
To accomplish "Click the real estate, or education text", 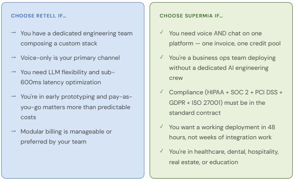I will click(x=203, y=162).
